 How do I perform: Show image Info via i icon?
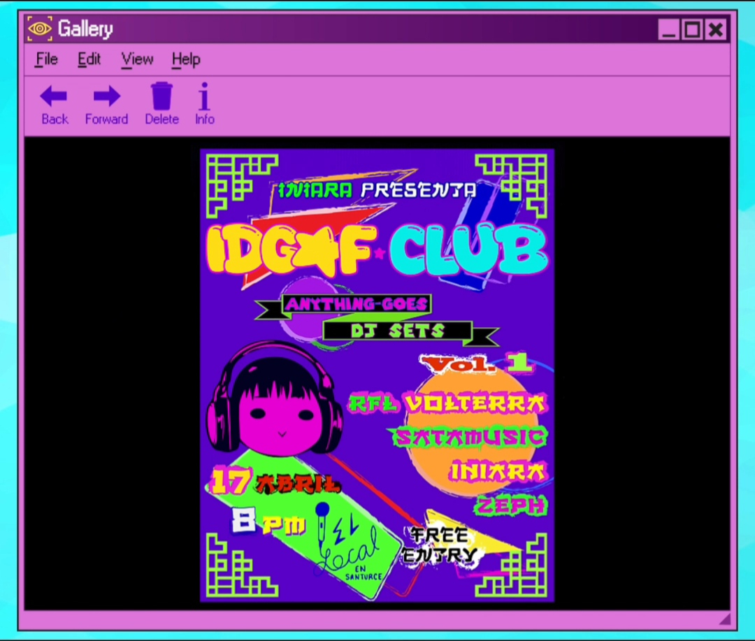coord(204,96)
